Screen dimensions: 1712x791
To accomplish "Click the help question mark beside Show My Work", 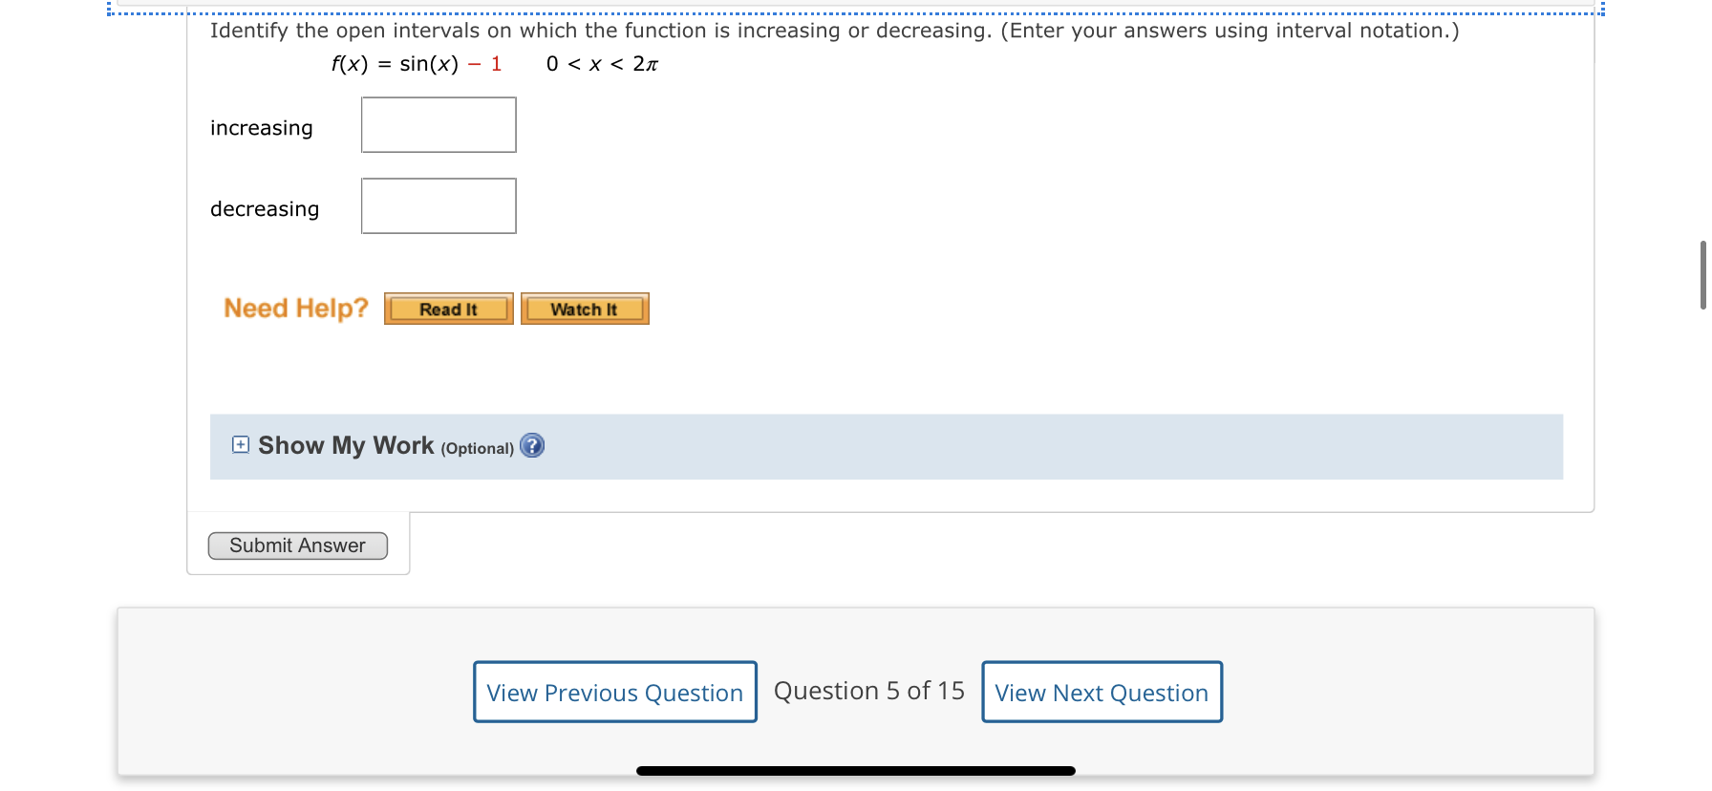I will (x=532, y=446).
